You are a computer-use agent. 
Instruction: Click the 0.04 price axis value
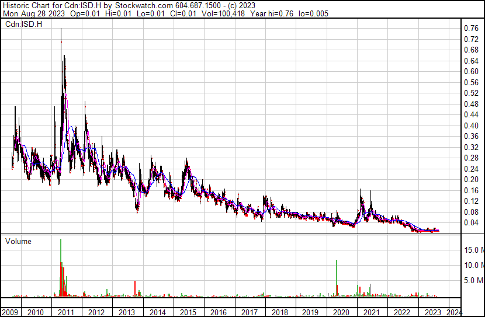[472, 223]
